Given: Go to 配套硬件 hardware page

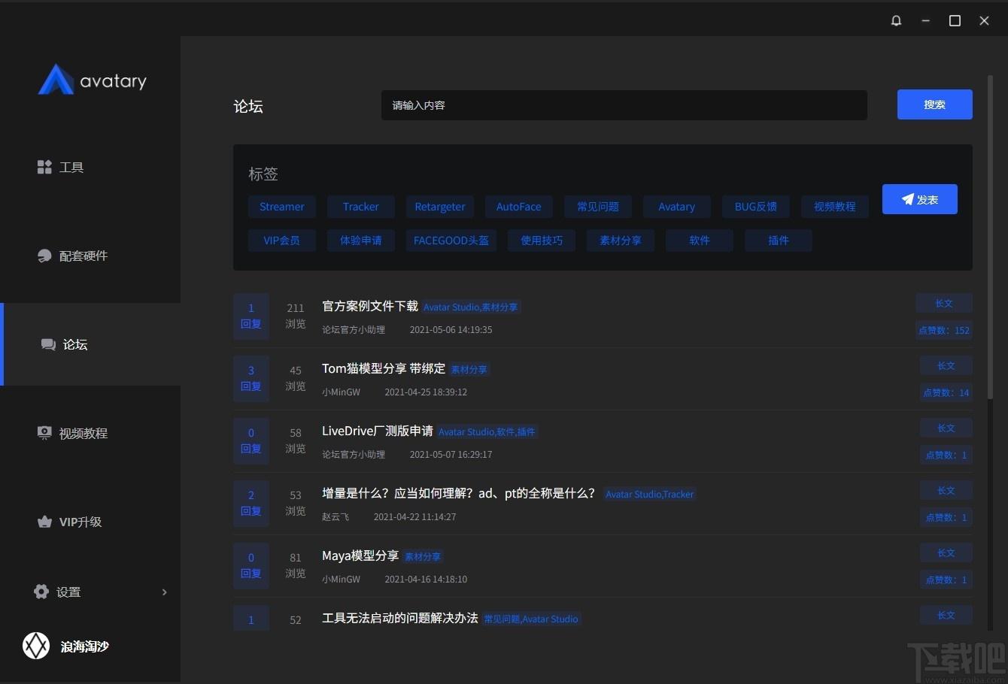Looking at the screenshot, I should pyautogui.click(x=72, y=256).
